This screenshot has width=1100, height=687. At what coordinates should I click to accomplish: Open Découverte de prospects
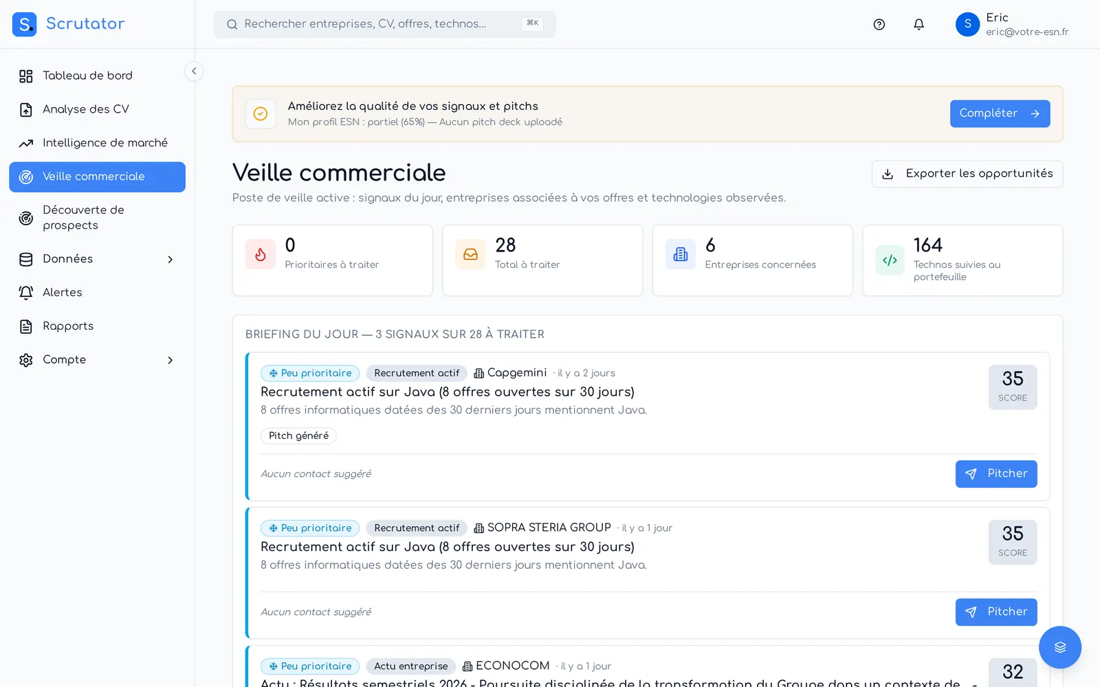[97, 218]
